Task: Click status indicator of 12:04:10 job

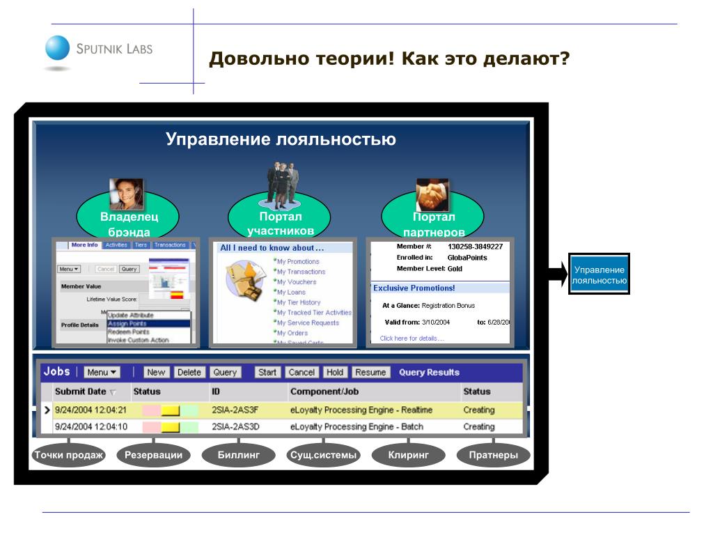Action: [x=170, y=427]
